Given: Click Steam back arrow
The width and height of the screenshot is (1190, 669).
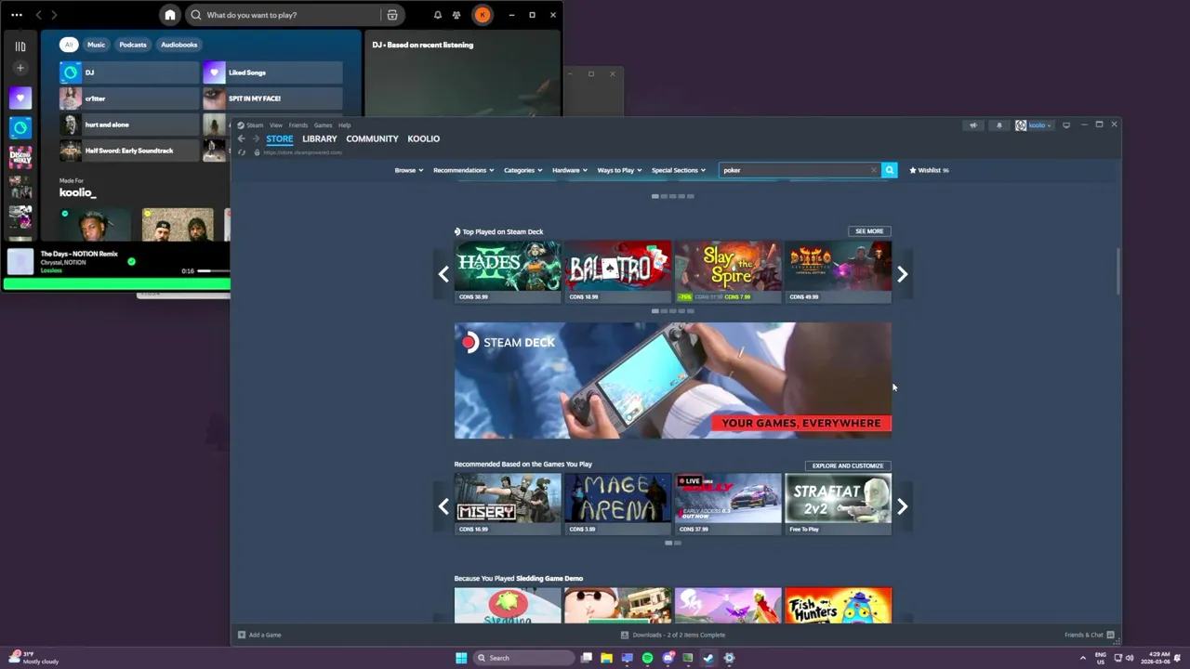Looking at the screenshot, I should tap(242, 138).
